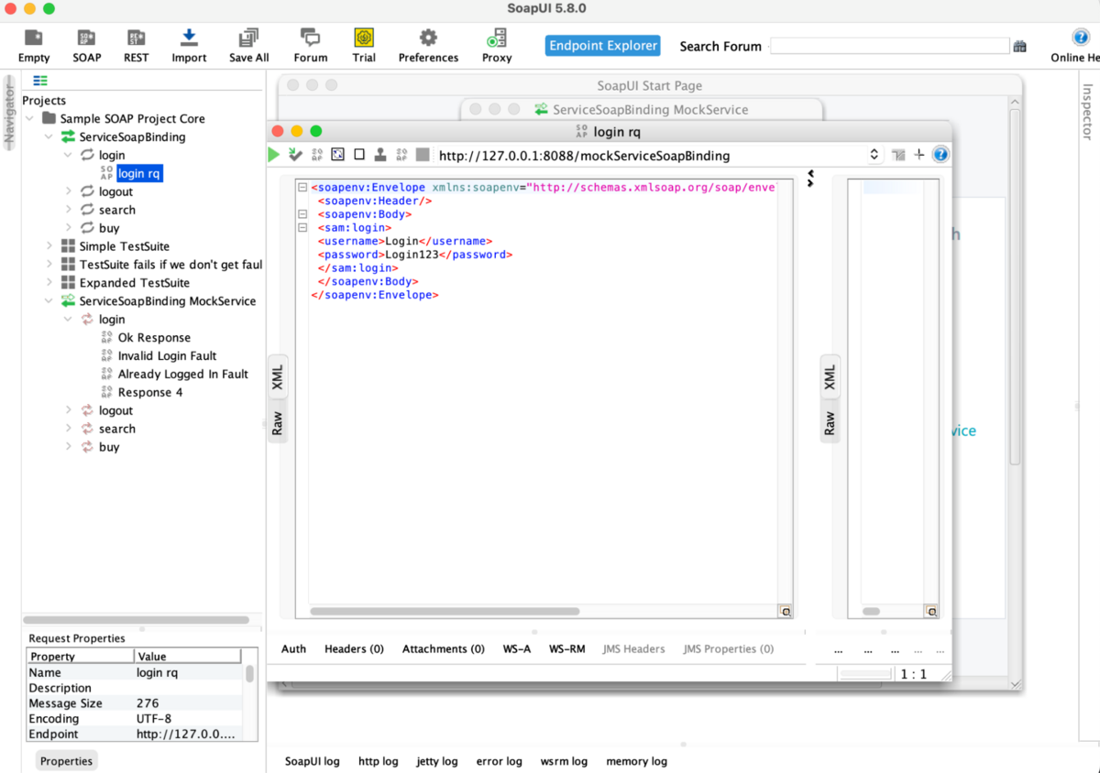Switch response editor to the XML tab

point(830,377)
